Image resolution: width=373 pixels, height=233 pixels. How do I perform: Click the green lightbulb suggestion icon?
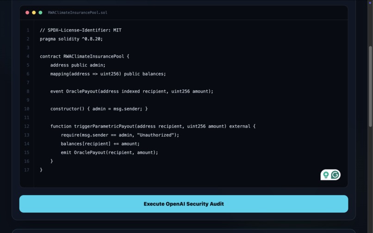326,175
